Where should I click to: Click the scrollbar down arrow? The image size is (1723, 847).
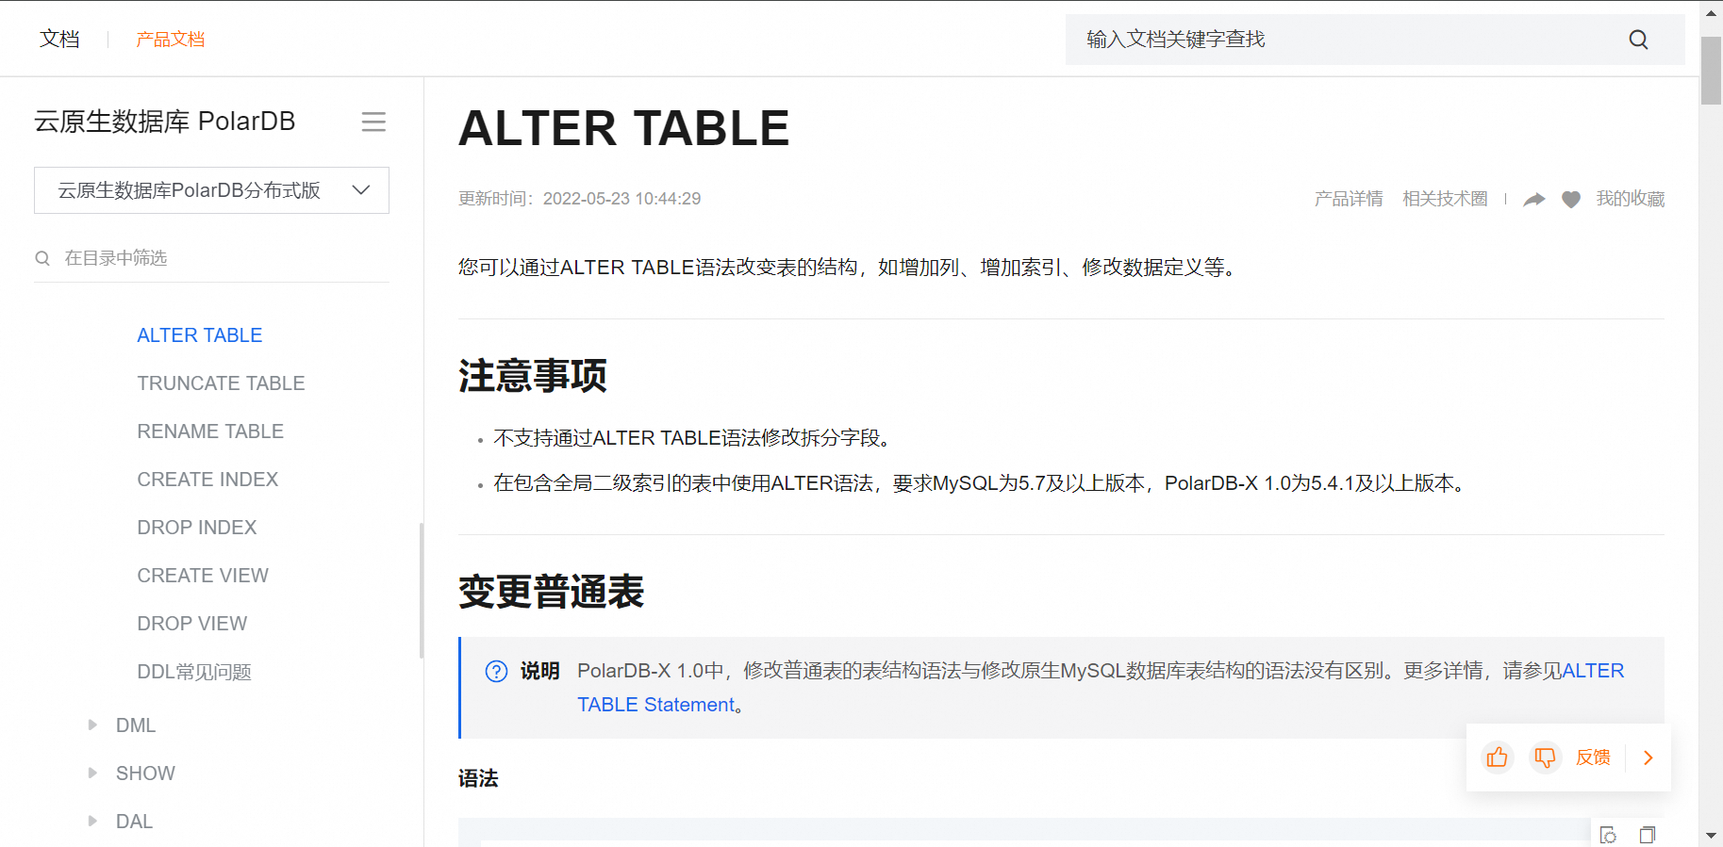pos(1711,836)
